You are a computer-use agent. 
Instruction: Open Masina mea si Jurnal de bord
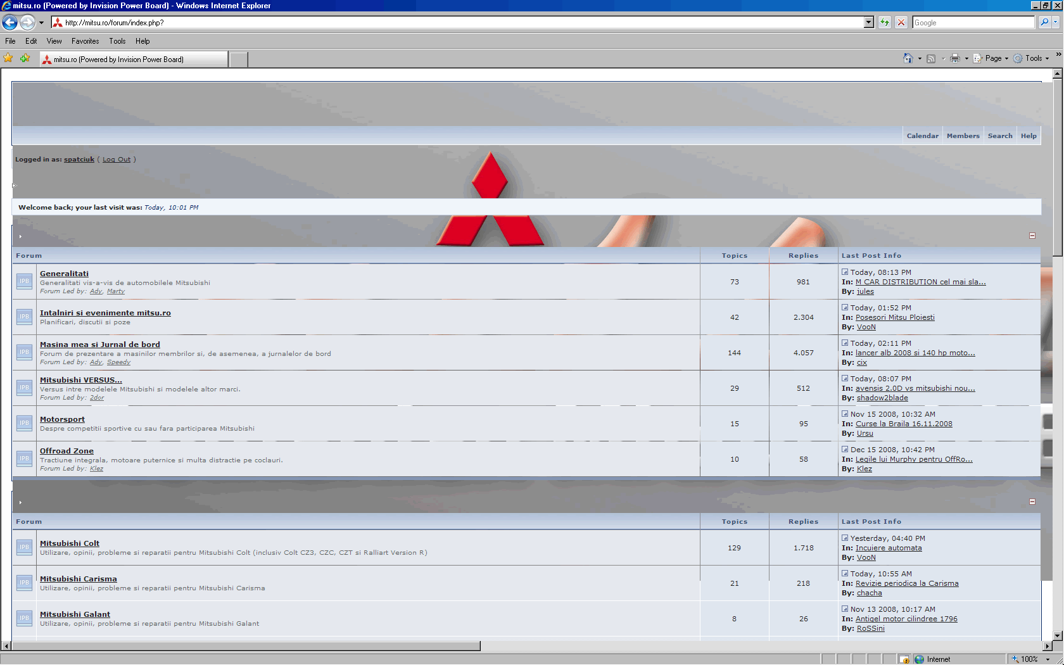click(x=100, y=345)
